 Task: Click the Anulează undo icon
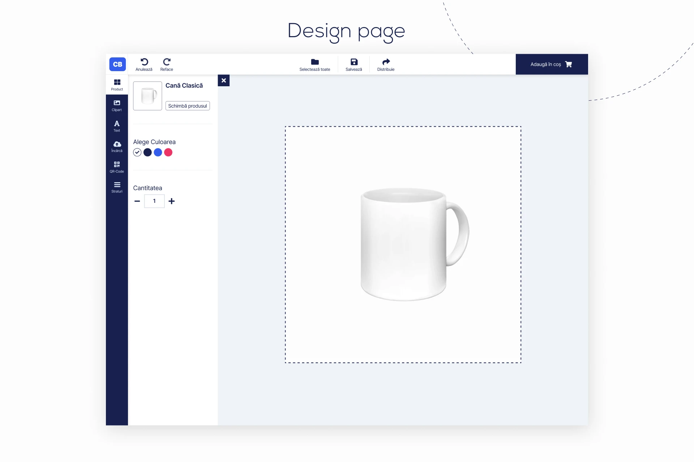click(144, 62)
